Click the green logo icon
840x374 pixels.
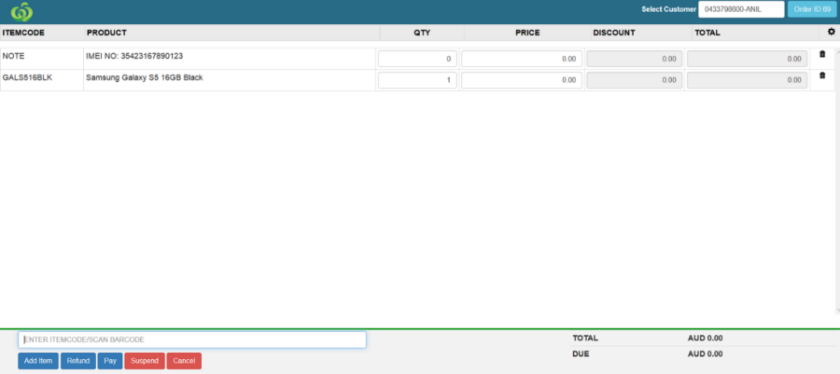[21, 11]
